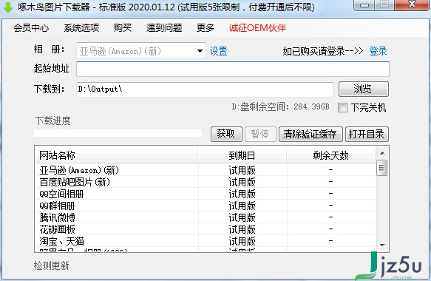The image size is (431, 281).
Task: Click the download progress bar
Action: click(x=118, y=133)
